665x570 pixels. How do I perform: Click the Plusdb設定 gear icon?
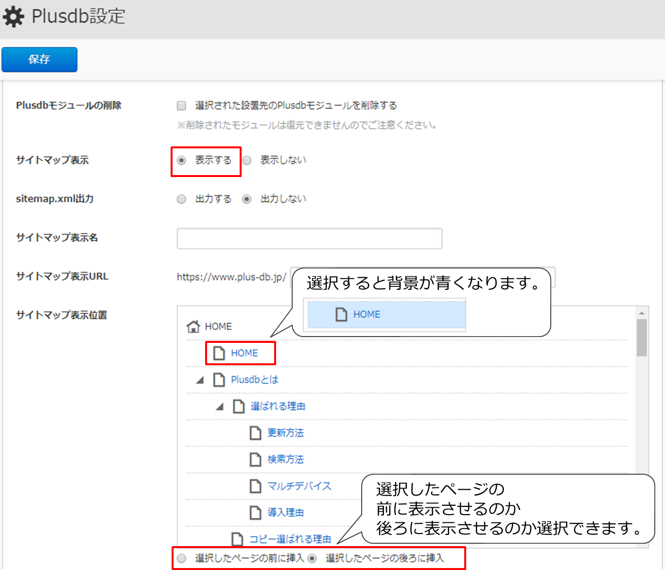pos(13,17)
